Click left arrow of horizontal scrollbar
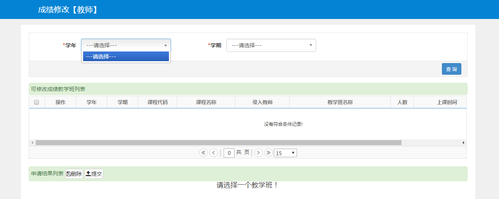This screenshot has height=199, width=499. 32,143
